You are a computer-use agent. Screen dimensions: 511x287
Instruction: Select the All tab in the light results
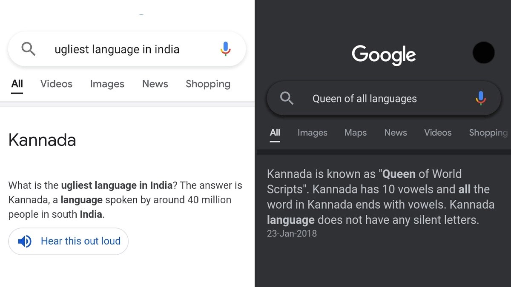(17, 84)
